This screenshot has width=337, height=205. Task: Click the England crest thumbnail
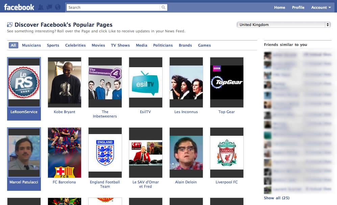[x=105, y=153]
